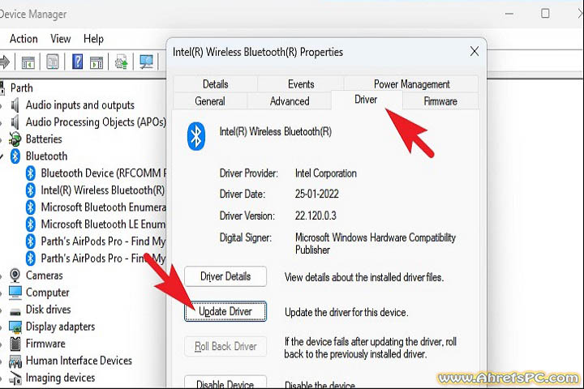Select Intel(R) Wireless Bluetooth(R) in the device tree
Viewport: 584px width, 389px height.
click(103, 190)
